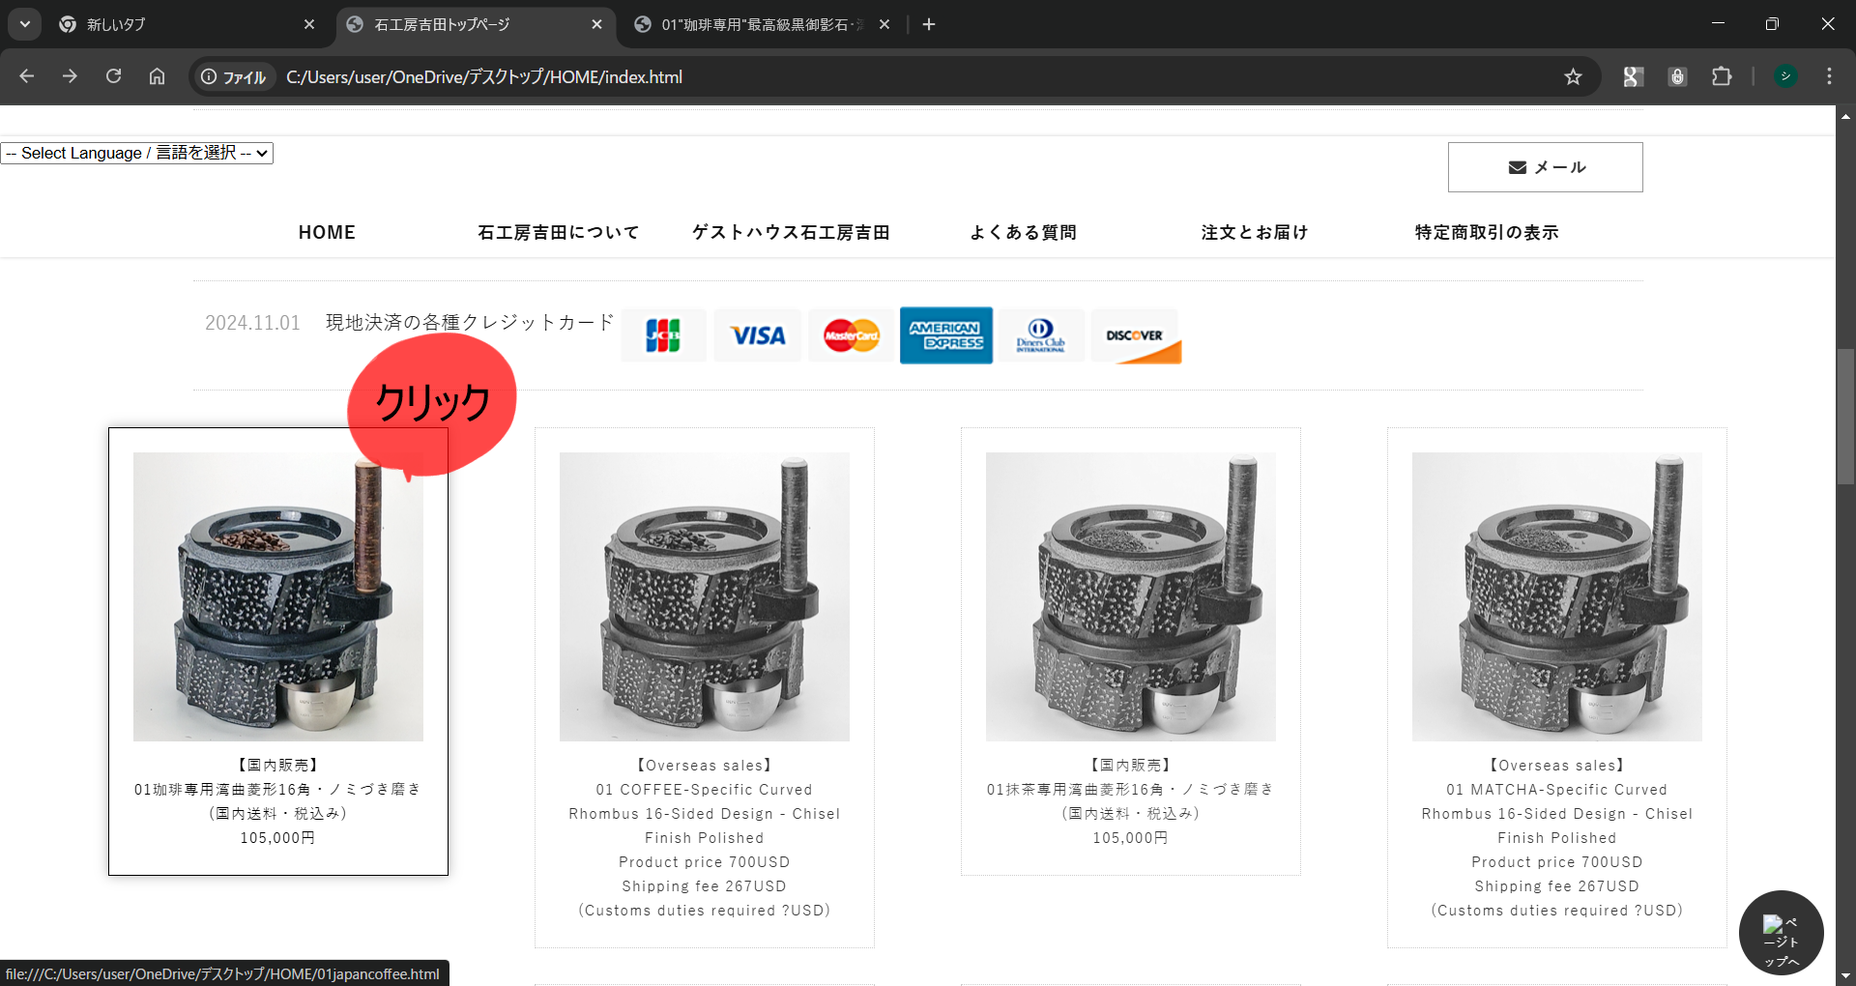Close the 石工房吉田トップページ tab
The height and width of the screenshot is (986, 1856).
pos(596,24)
